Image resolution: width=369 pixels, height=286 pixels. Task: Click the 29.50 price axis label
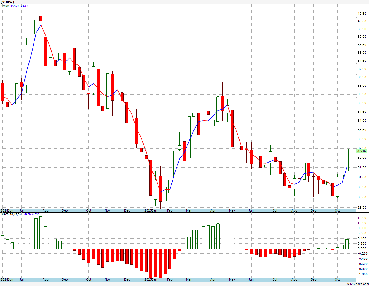pyautogui.click(x=361, y=208)
